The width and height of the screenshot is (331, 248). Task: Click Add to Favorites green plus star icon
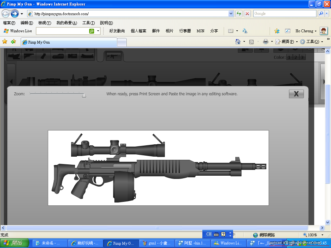(x=13, y=42)
